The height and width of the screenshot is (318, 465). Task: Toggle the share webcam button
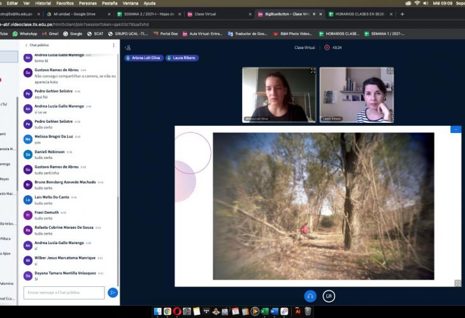click(329, 296)
